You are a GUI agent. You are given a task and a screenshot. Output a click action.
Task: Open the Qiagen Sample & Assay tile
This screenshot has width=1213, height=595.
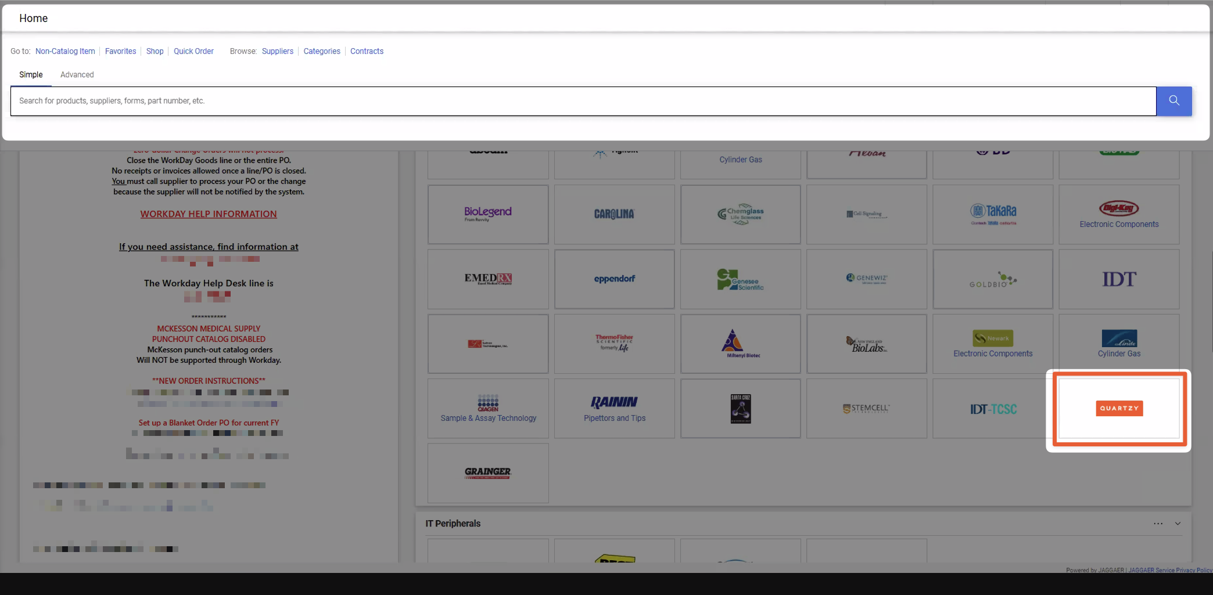pyautogui.click(x=488, y=409)
